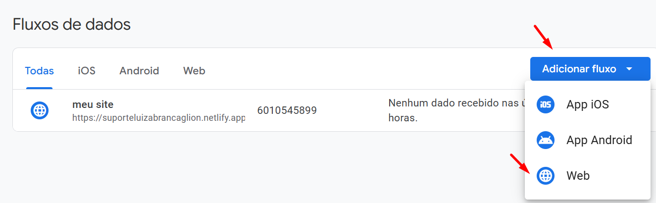Click the globe icon beside the Web menu entry
This screenshot has height=203, width=656.
pos(546,176)
